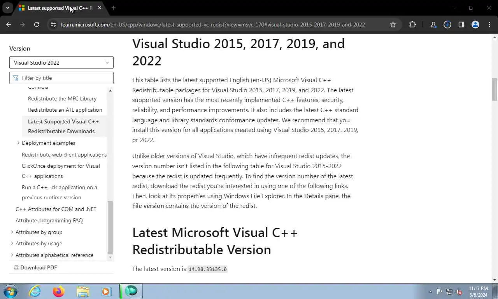
Task: Open Attribute programming FAQ
Action: (49, 220)
